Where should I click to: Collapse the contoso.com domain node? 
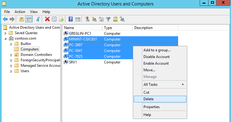[6, 39]
